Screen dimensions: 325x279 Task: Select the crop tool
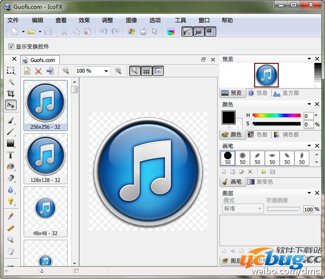pyautogui.click(x=11, y=93)
